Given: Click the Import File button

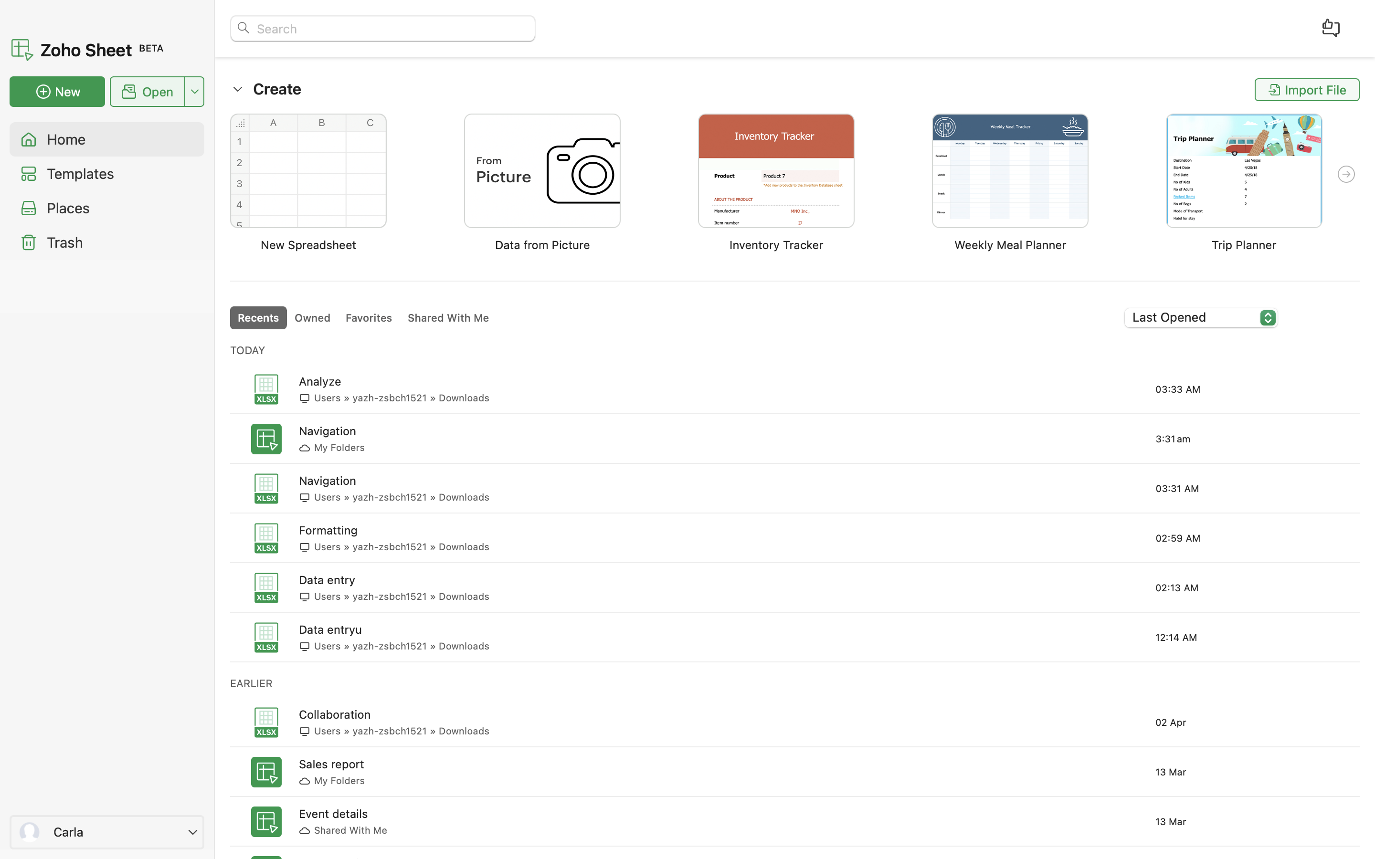Looking at the screenshot, I should (x=1306, y=90).
